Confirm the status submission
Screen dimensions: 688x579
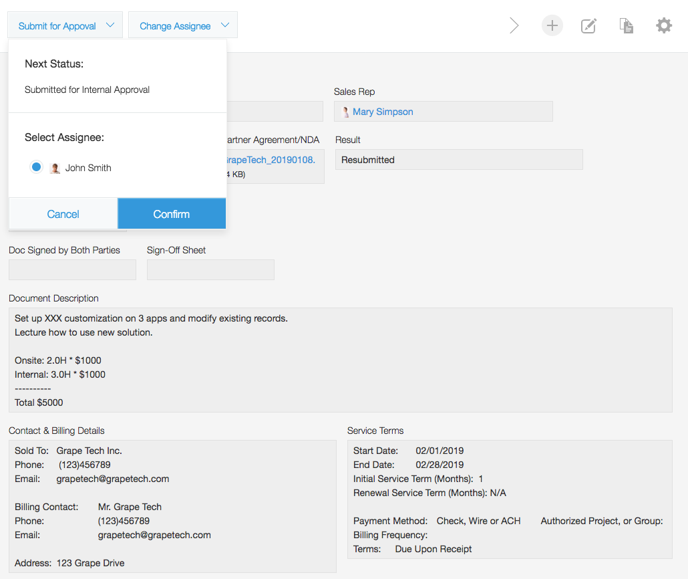[172, 214]
